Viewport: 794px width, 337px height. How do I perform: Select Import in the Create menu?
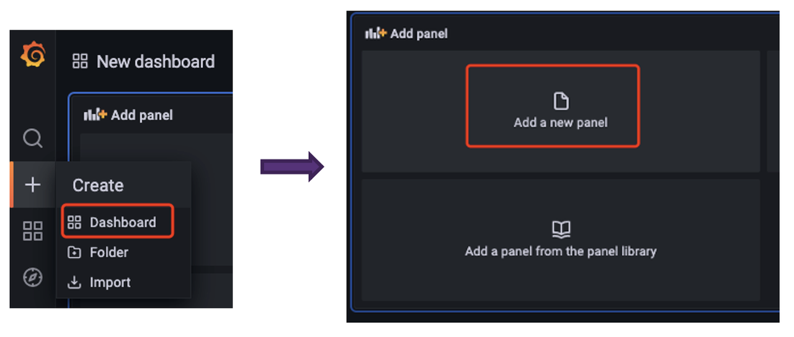pyautogui.click(x=110, y=282)
